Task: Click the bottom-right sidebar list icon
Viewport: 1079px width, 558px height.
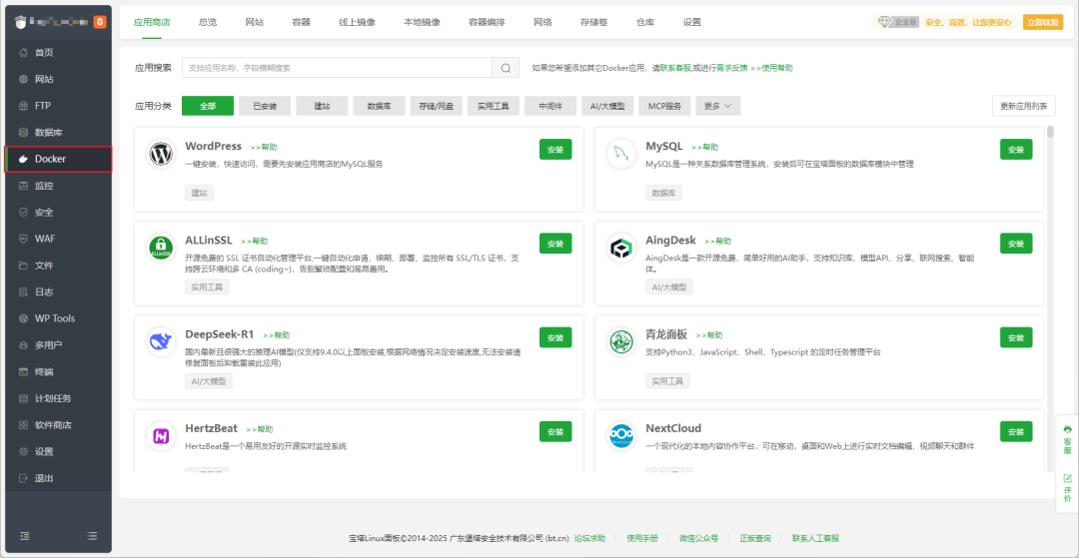Action: tap(92, 536)
